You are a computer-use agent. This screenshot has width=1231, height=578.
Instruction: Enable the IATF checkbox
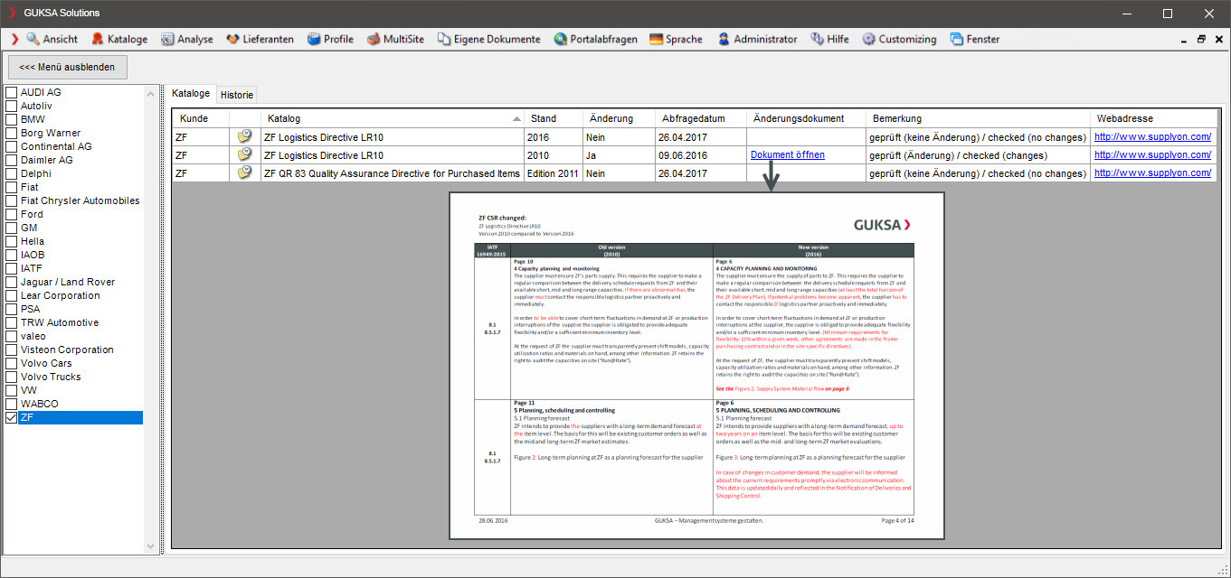coord(12,268)
